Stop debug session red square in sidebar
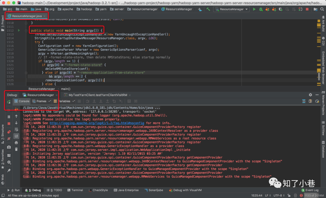Viewport: 326px width, 198px height. pyautogui.click(x=9, y=123)
